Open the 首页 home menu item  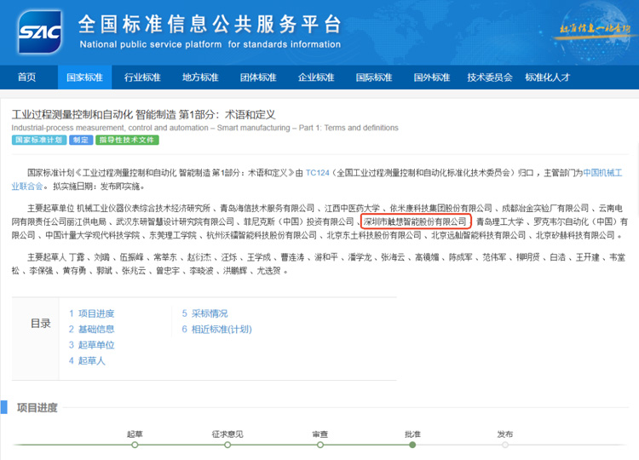[27, 78]
